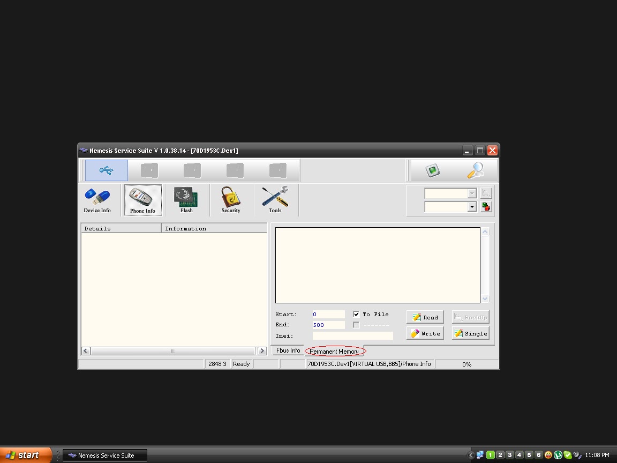Click the Details column header
This screenshot has width=617, height=463.
(121, 228)
